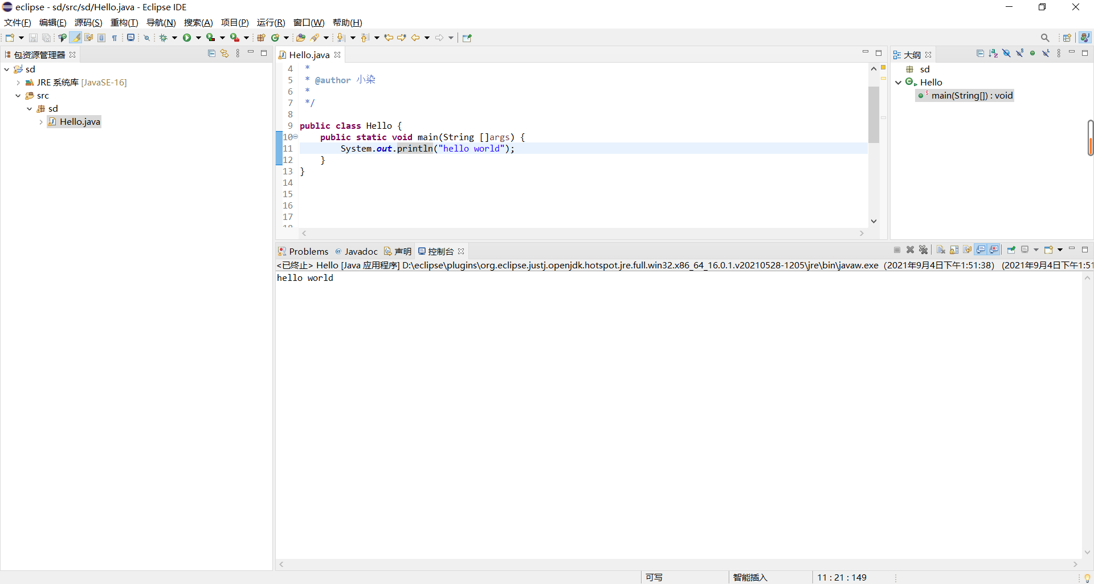Toggle Word Wrap in the editor toolbar
1094x584 pixels.
(88, 38)
